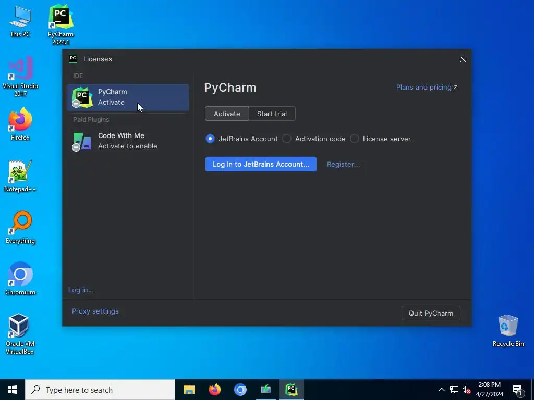
Task: Select Notepad++ desktop shortcut
Action: [20, 176]
